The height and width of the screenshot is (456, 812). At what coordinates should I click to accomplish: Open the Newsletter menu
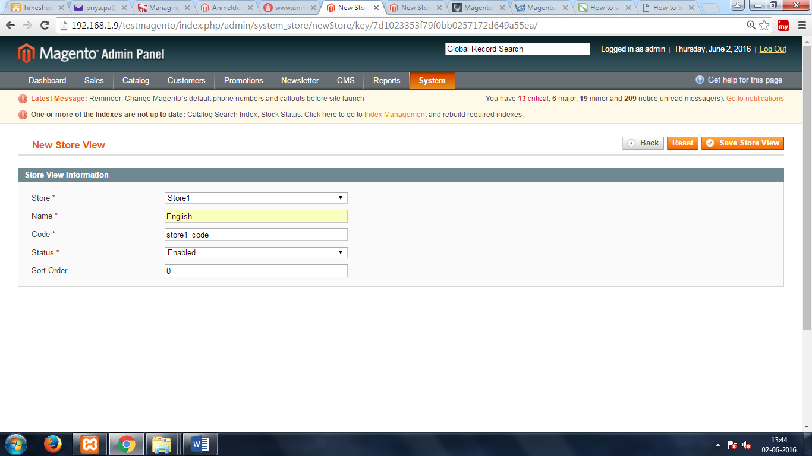point(300,81)
